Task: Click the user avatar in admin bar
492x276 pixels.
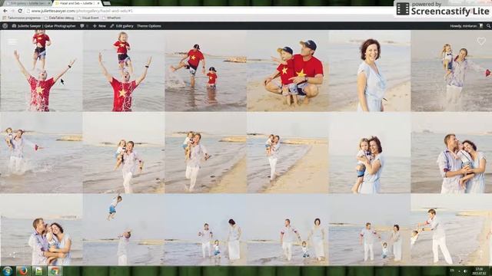Action: pyautogui.click(x=480, y=26)
